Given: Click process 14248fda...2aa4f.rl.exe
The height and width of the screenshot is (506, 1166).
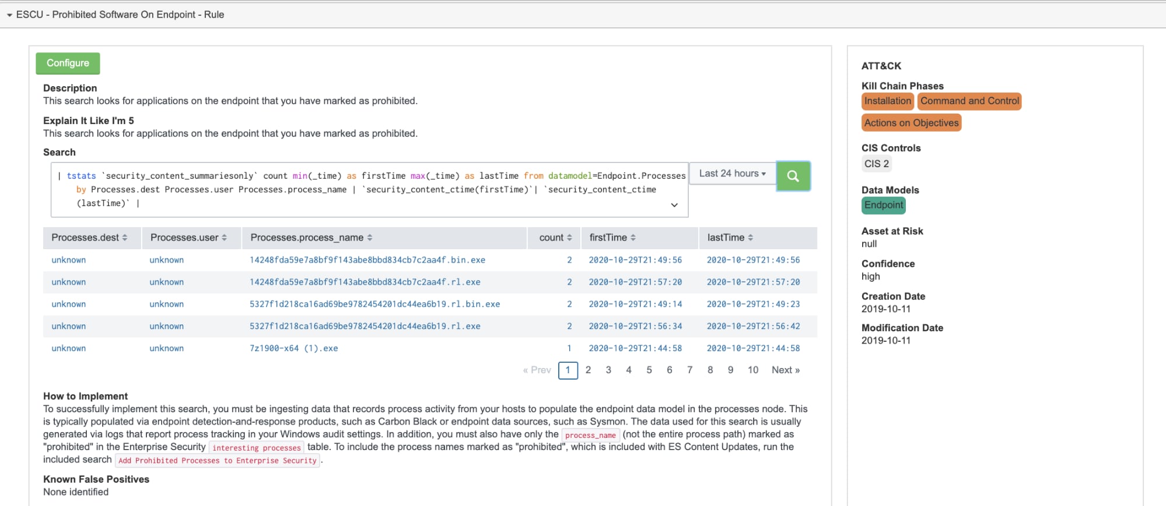Looking at the screenshot, I should [x=365, y=282].
